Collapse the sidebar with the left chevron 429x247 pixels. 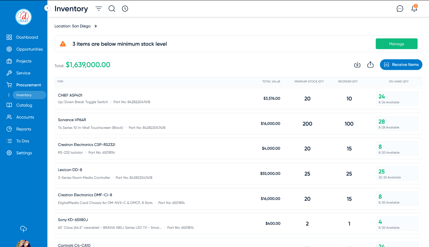[x=47, y=8]
